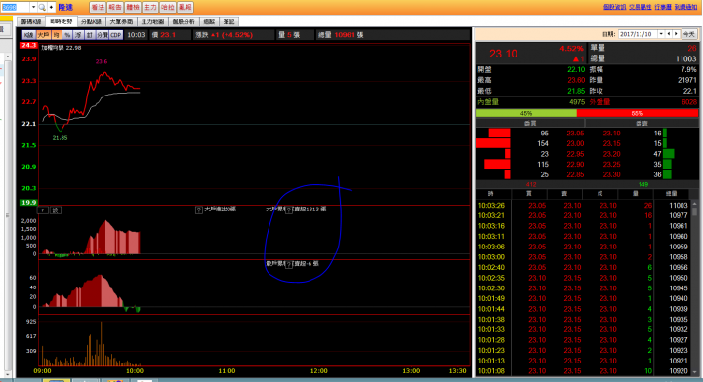
Task: Click the trade row at 10:03:26
Action: click(583, 205)
